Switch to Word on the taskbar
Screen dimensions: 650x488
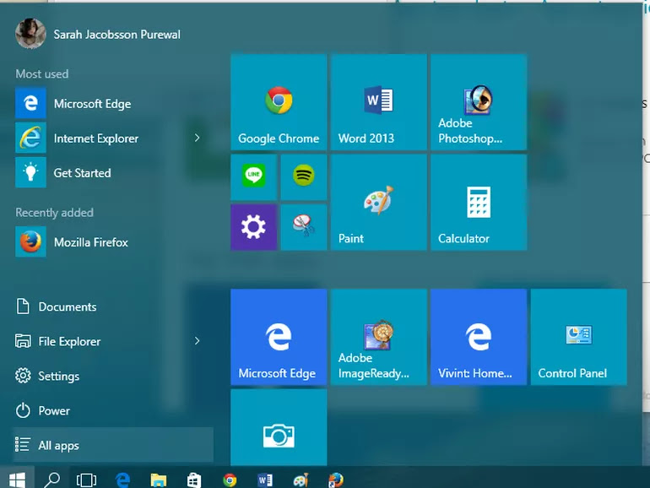265,480
